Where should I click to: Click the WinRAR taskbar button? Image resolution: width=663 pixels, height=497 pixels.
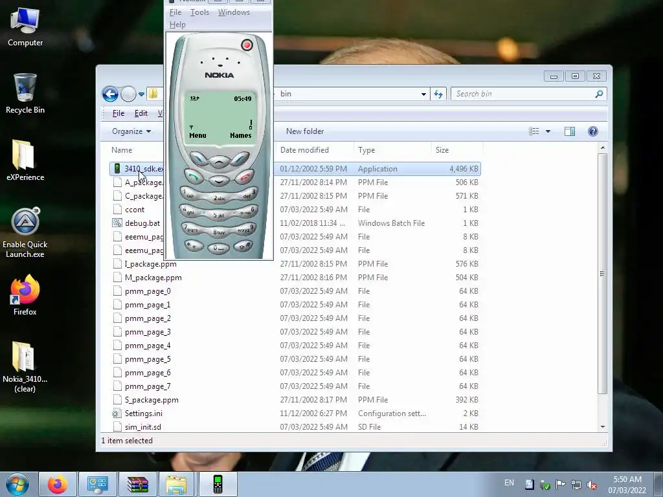[x=138, y=485]
